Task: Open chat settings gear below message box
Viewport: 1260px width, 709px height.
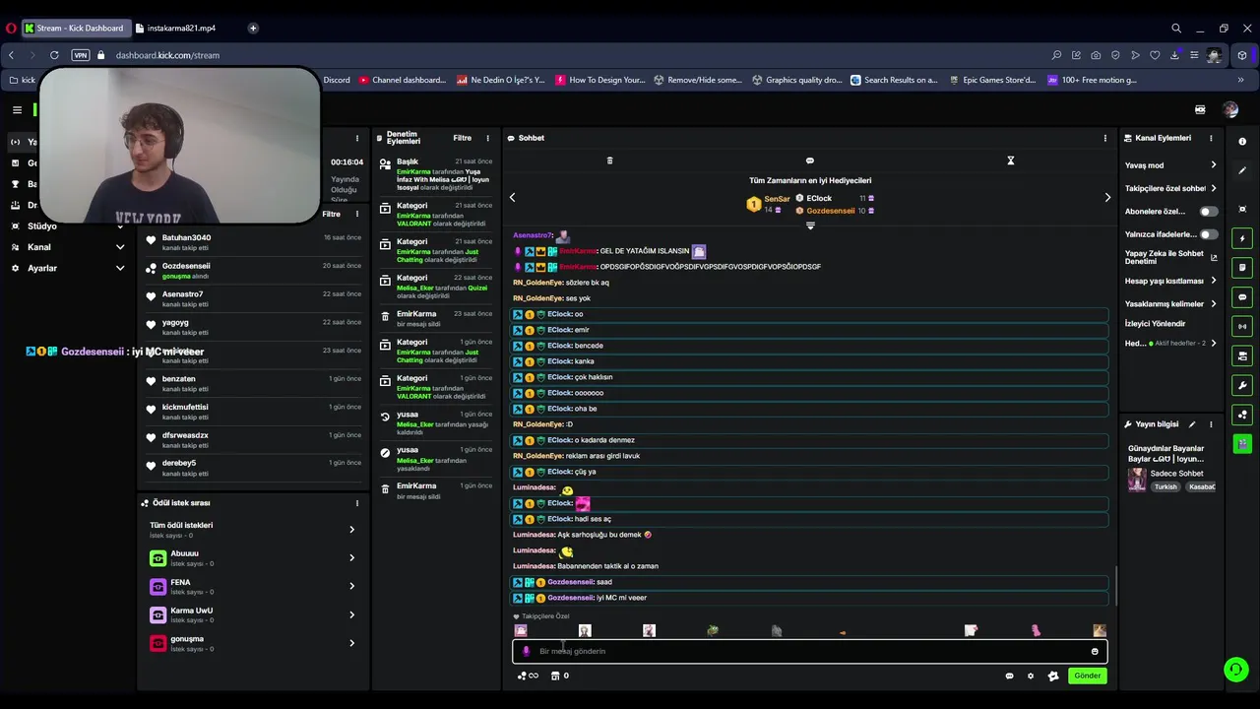Action: point(1031,676)
